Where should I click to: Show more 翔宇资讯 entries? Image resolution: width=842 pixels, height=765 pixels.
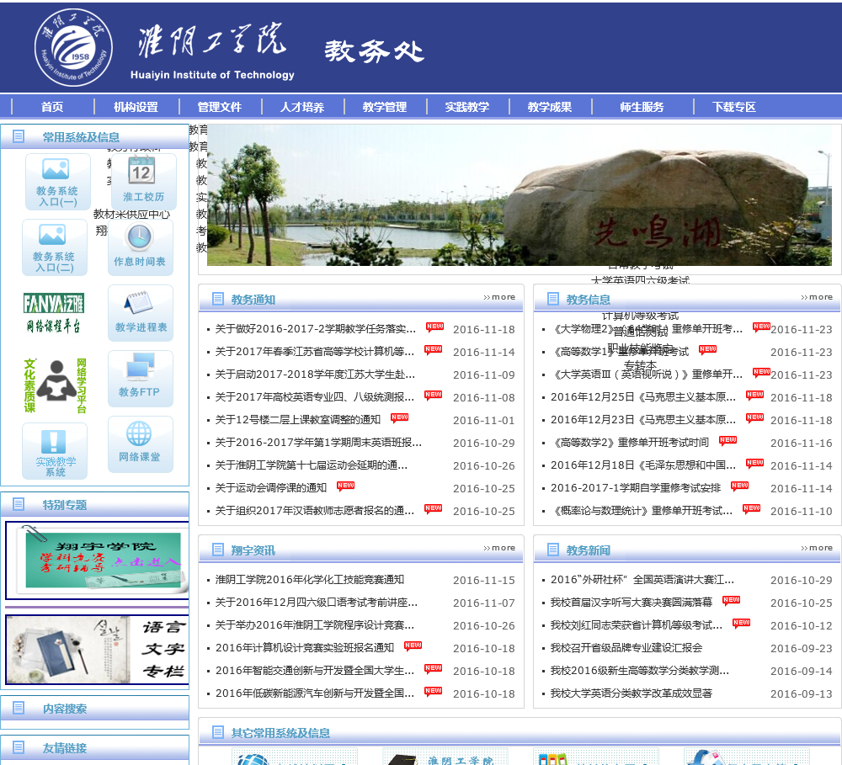(x=499, y=548)
